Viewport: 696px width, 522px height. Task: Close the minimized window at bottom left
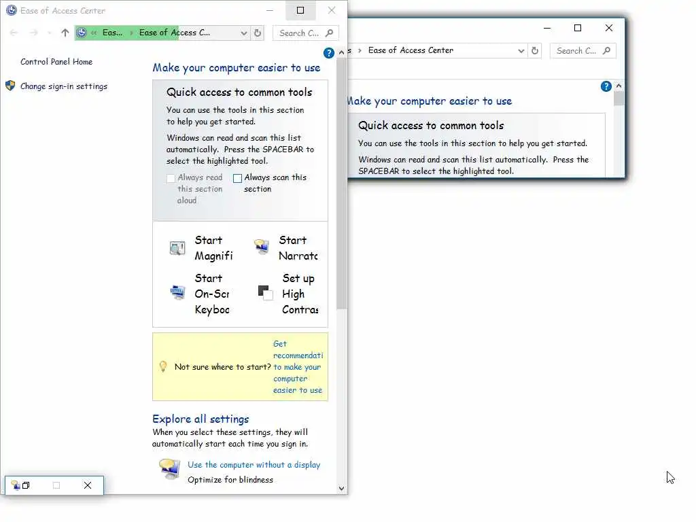88,485
